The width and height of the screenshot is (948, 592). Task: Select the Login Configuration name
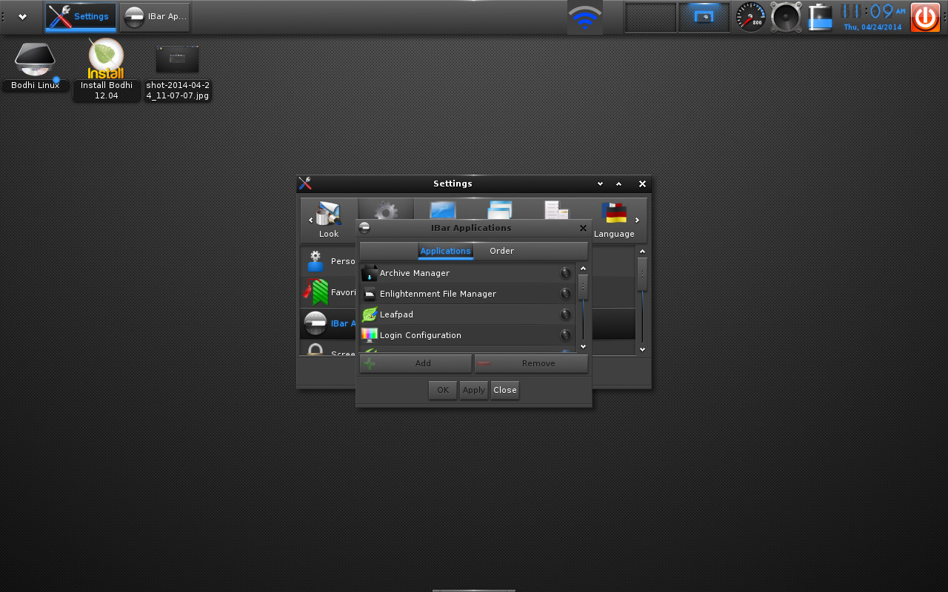point(421,335)
